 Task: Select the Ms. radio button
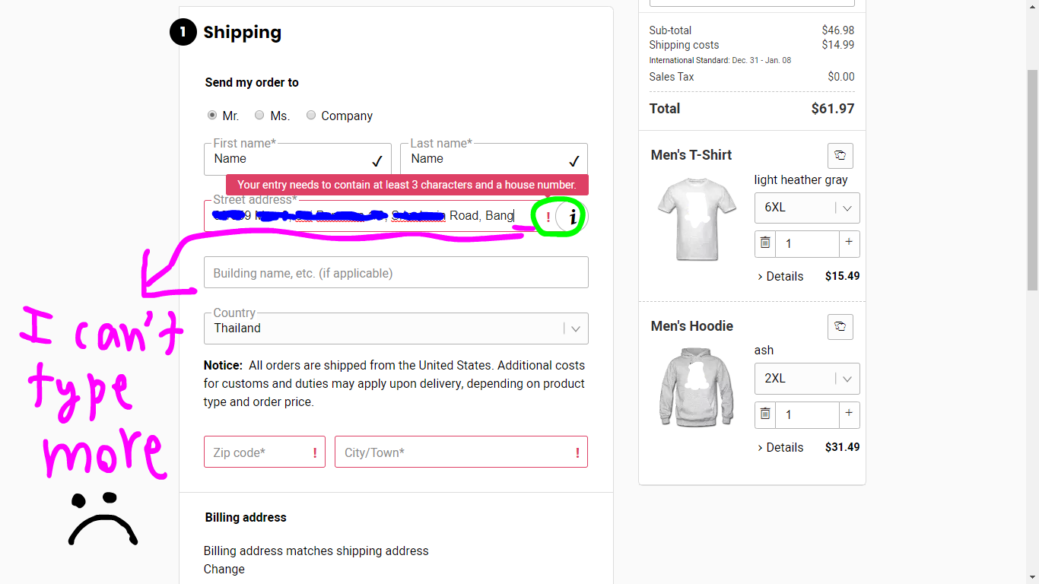(259, 116)
